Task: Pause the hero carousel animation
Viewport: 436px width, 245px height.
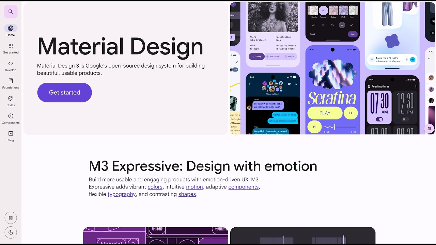Action: tap(429, 129)
